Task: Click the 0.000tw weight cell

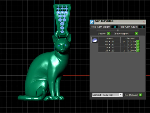Action: [x=132, y=51]
